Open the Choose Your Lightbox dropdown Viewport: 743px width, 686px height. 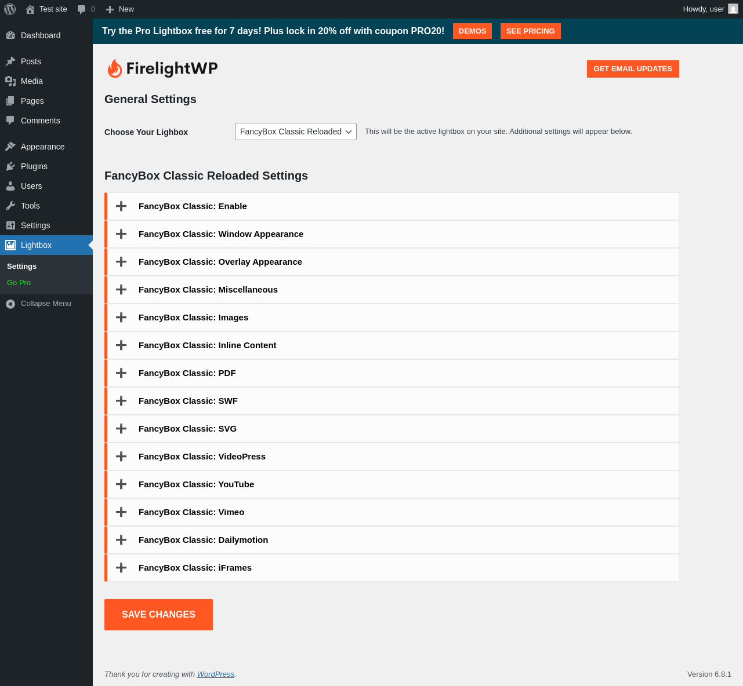pos(296,132)
